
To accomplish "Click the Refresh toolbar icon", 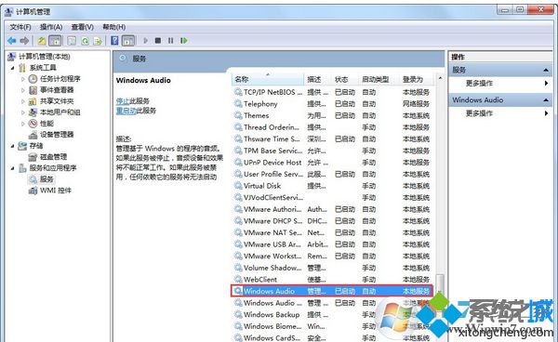I will (85, 41).
